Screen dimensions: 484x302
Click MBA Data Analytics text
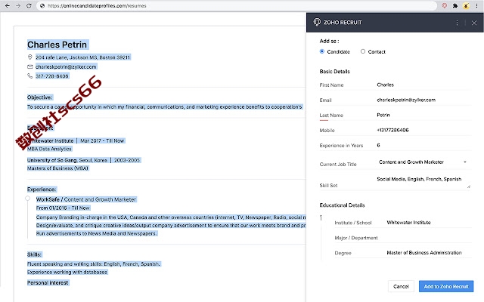pyautogui.click(x=49, y=149)
